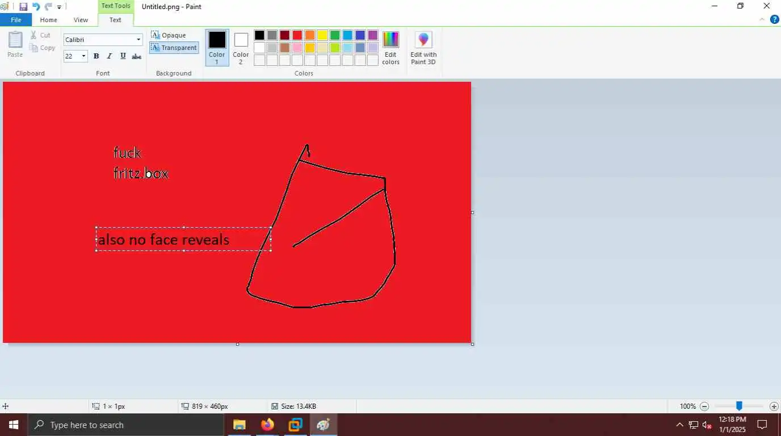Open the clock showing 12:18 PM
The width and height of the screenshot is (781, 436).
732,425
